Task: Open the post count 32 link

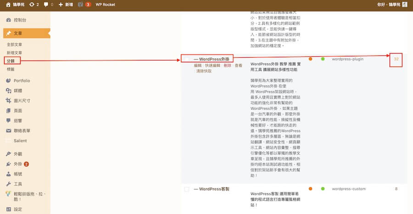Action: coord(396,59)
